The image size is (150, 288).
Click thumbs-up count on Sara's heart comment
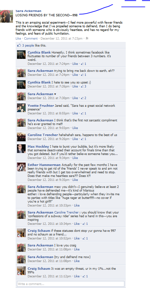[83, 98]
